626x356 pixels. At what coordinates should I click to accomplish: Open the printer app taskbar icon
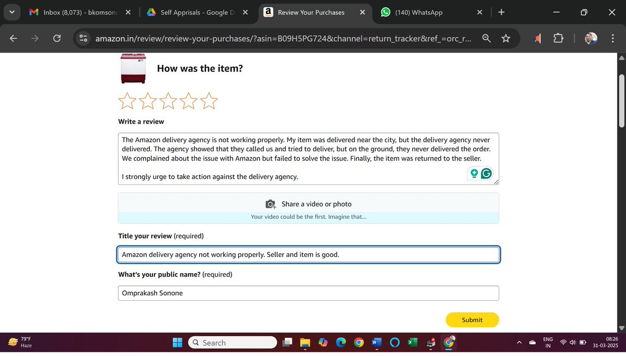point(430,342)
